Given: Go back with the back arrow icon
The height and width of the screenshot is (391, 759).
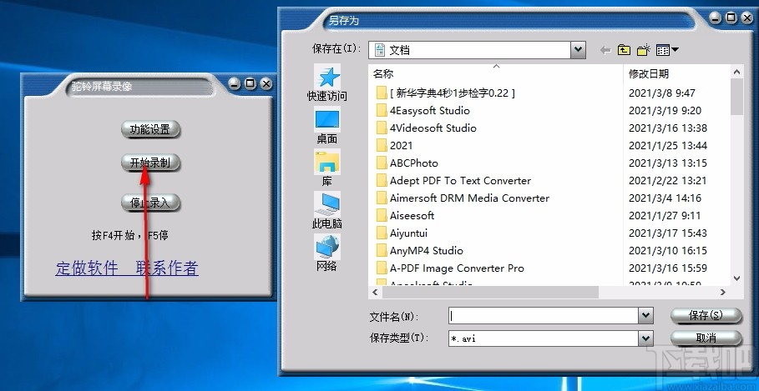Looking at the screenshot, I should click(605, 50).
